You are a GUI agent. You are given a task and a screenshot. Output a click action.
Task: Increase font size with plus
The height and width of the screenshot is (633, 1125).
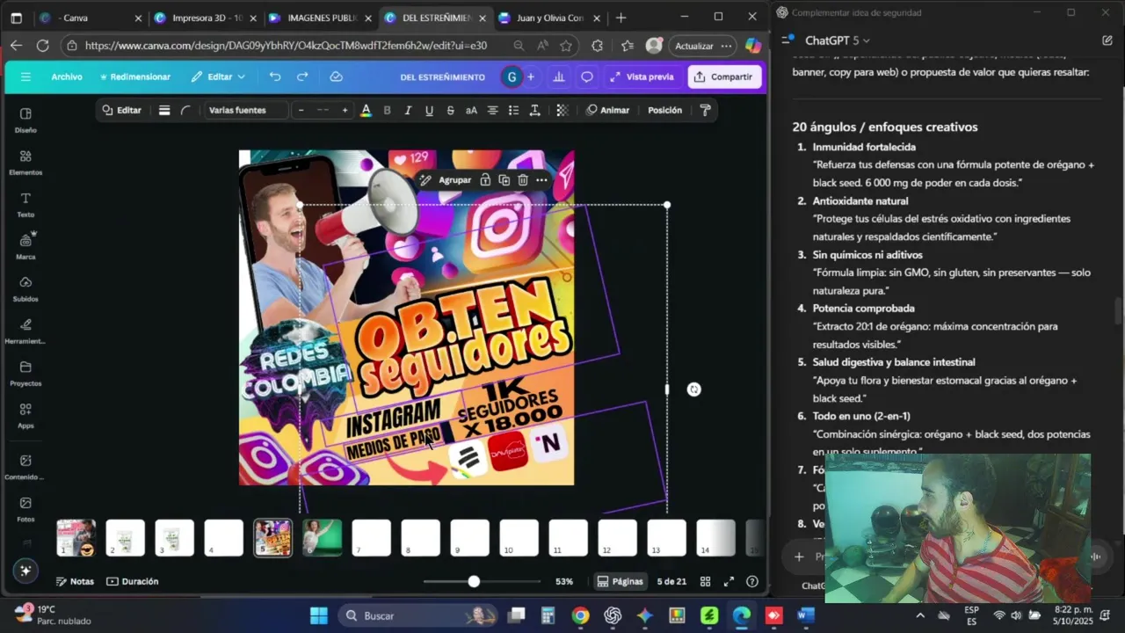click(345, 111)
